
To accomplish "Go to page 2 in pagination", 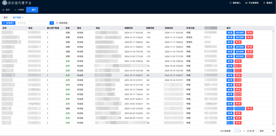I will pos(240,131).
